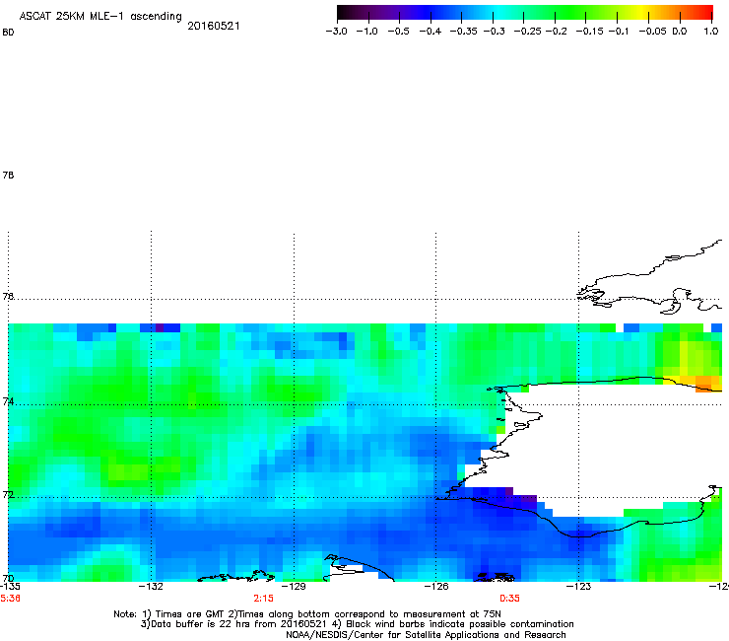This screenshot has width=729, height=641.
Task: Click the -0.2 color scale label
Action: click(556, 32)
